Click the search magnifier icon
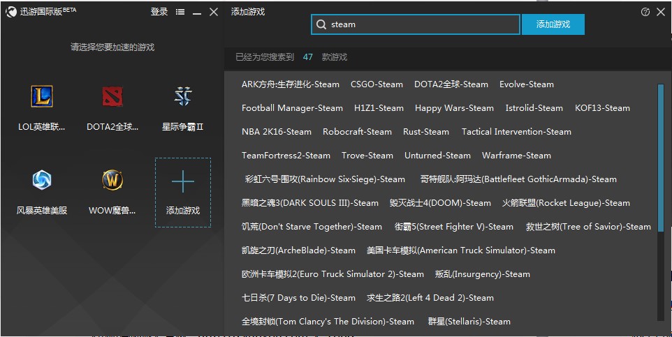Image resolution: width=672 pixels, height=337 pixels. click(x=321, y=24)
